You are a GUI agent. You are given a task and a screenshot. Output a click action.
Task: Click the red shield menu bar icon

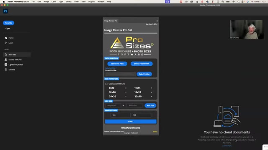click(x=181, y=2)
